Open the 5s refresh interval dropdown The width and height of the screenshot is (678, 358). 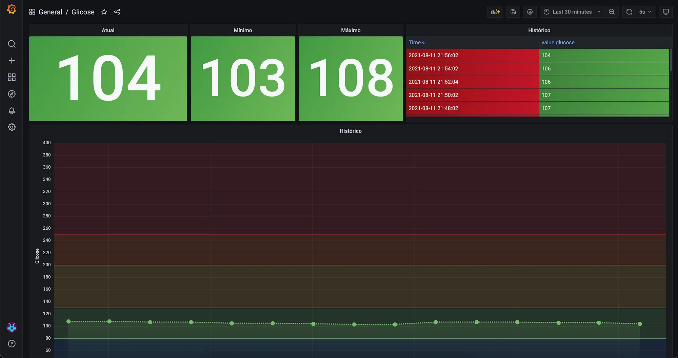(x=645, y=12)
